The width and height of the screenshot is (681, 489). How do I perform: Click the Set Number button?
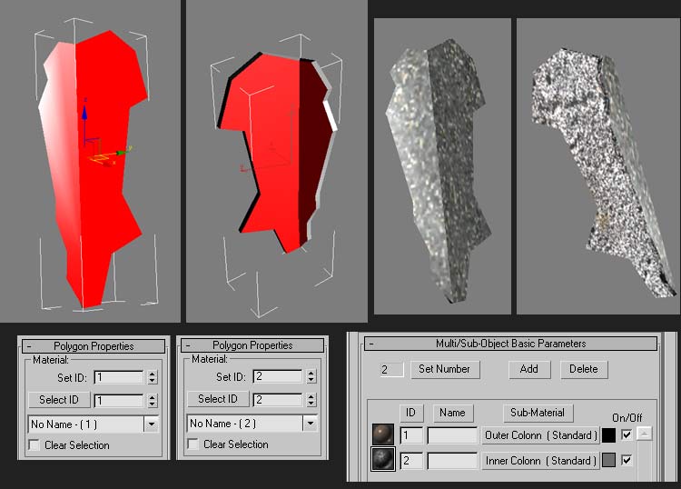(x=444, y=369)
